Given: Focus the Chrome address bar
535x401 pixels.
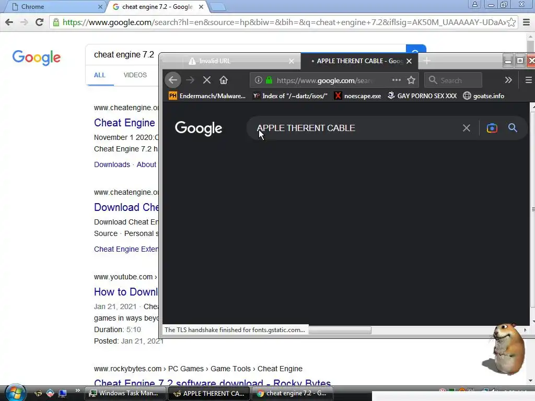Looking at the screenshot, I should (278, 22).
